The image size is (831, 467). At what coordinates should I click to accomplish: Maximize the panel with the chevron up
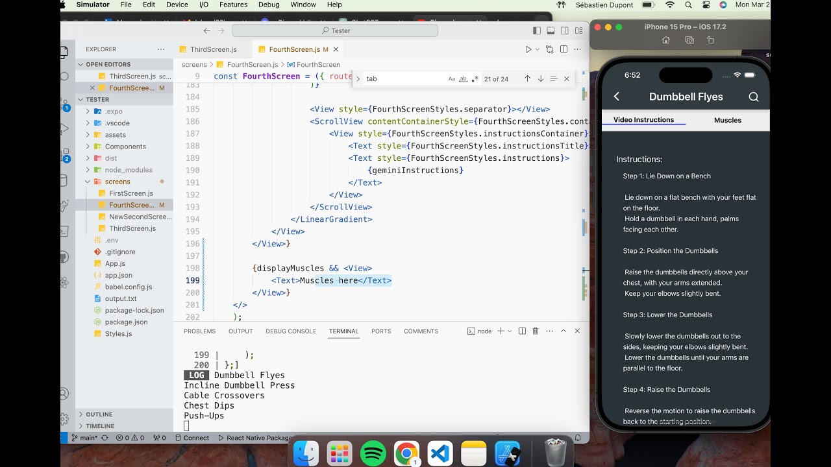click(x=564, y=331)
